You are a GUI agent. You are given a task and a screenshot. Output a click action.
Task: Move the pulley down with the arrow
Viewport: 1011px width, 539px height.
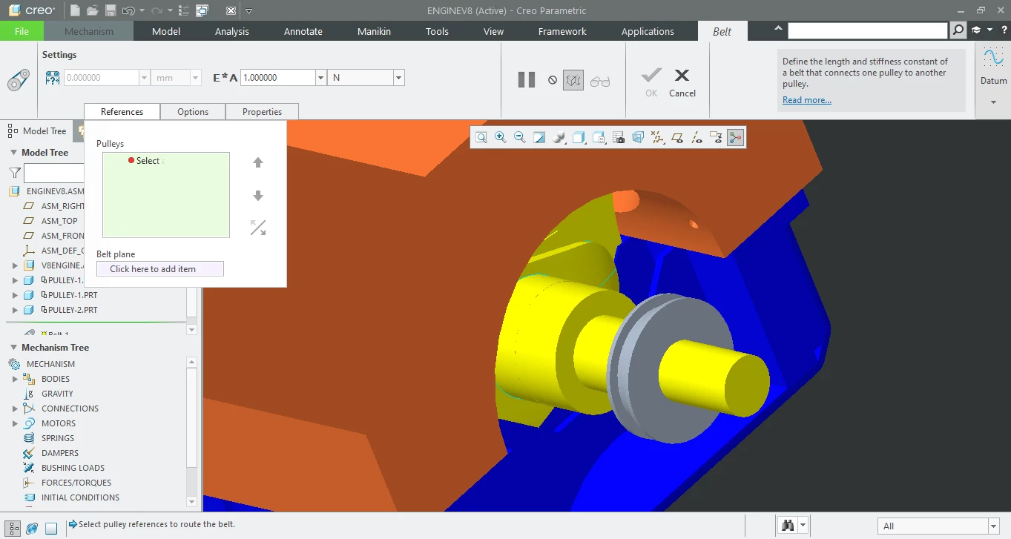258,196
